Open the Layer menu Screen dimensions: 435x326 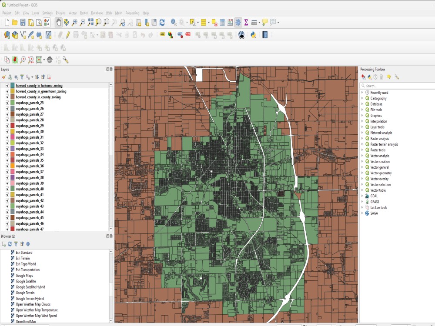point(36,13)
